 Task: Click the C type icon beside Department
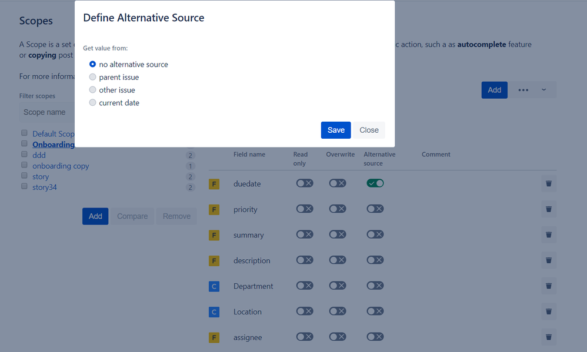click(x=214, y=287)
